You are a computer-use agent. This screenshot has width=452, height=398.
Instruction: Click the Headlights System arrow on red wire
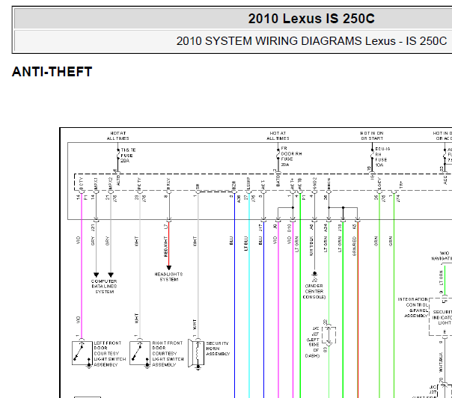click(169, 268)
